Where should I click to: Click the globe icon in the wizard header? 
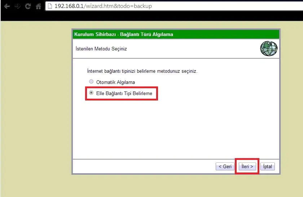[269, 48]
